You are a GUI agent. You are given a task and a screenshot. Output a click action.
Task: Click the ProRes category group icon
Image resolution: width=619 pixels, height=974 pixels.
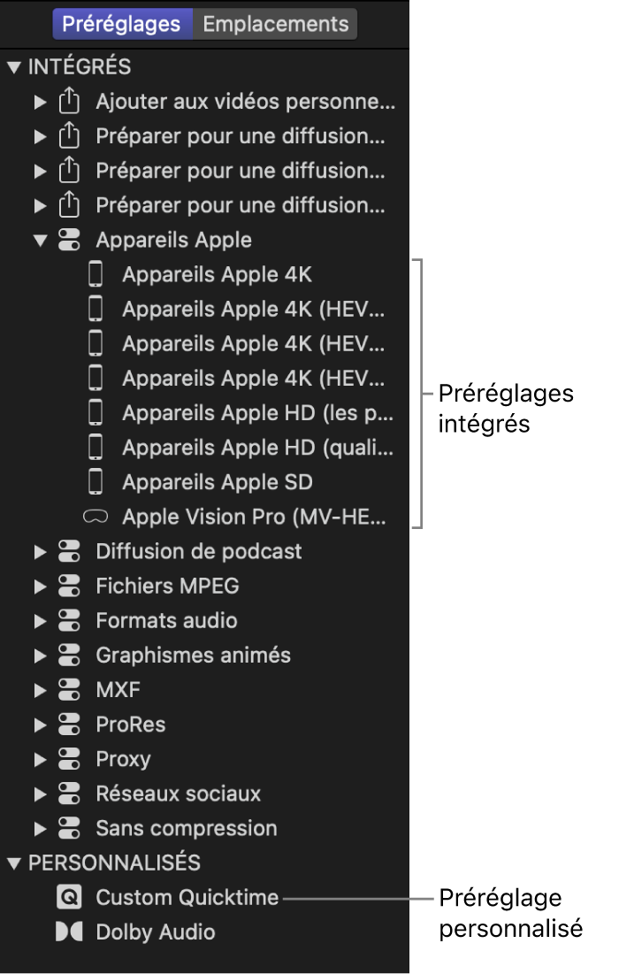coord(70,724)
